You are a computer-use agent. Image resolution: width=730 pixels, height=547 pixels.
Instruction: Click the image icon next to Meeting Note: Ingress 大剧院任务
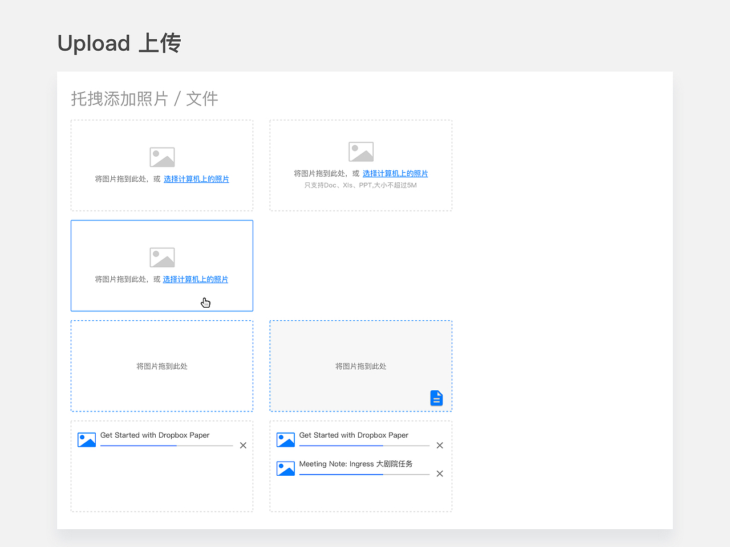point(285,468)
